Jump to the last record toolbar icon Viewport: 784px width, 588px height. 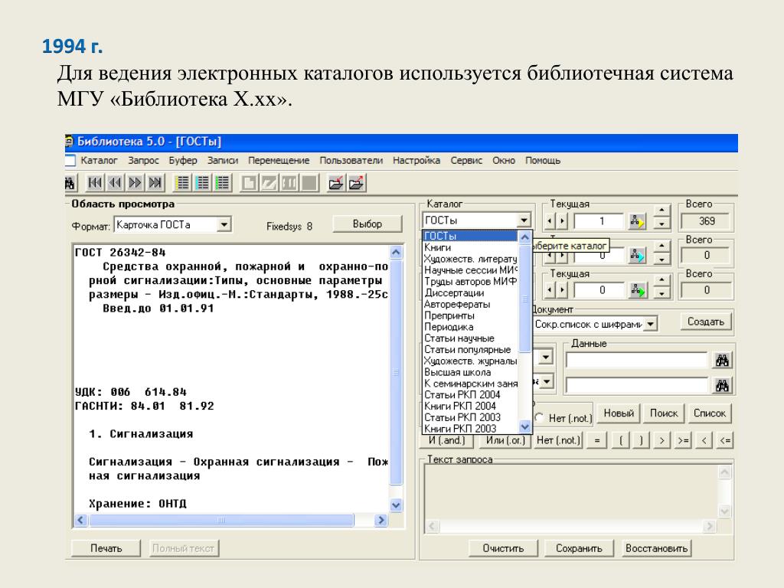(155, 183)
